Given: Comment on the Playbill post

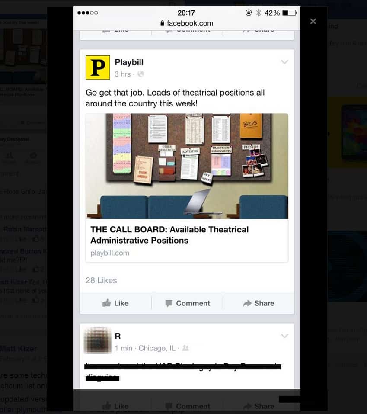Looking at the screenshot, I should click(188, 303).
